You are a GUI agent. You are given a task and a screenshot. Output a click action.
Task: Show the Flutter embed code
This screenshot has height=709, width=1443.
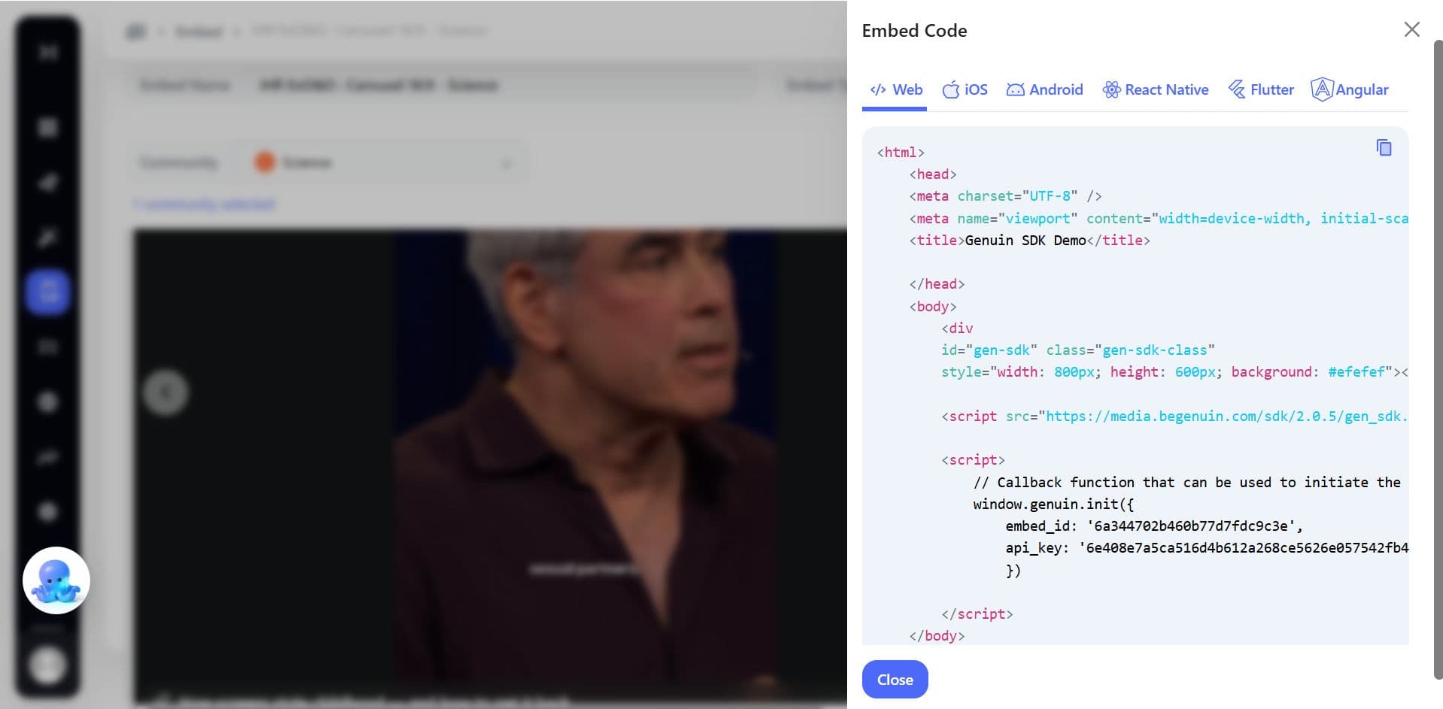coord(1261,89)
